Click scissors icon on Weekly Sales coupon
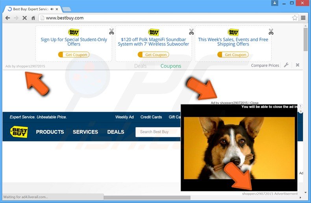Image resolution: width=311 pixels, height=203 pixels. (x=271, y=32)
